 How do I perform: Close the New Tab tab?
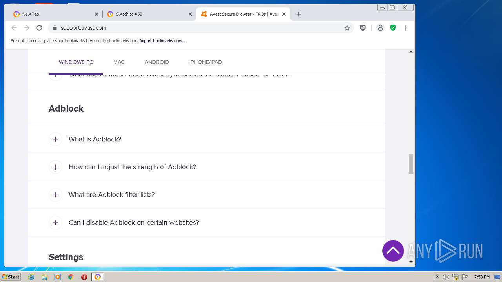(96, 14)
